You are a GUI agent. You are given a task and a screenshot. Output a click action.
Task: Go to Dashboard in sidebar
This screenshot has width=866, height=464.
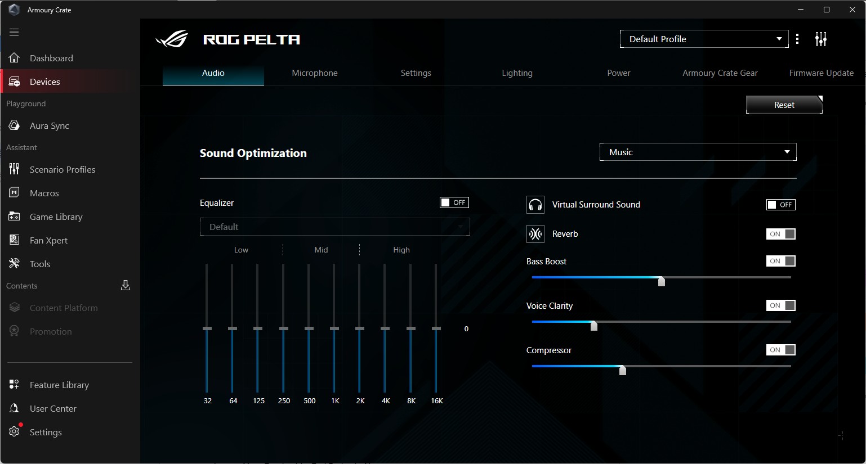pyautogui.click(x=51, y=58)
